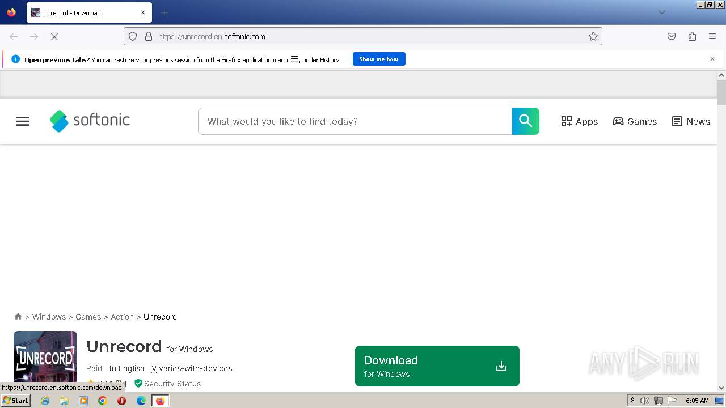726x408 pixels.
Task: Stop loading the page
Action: point(54,36)
